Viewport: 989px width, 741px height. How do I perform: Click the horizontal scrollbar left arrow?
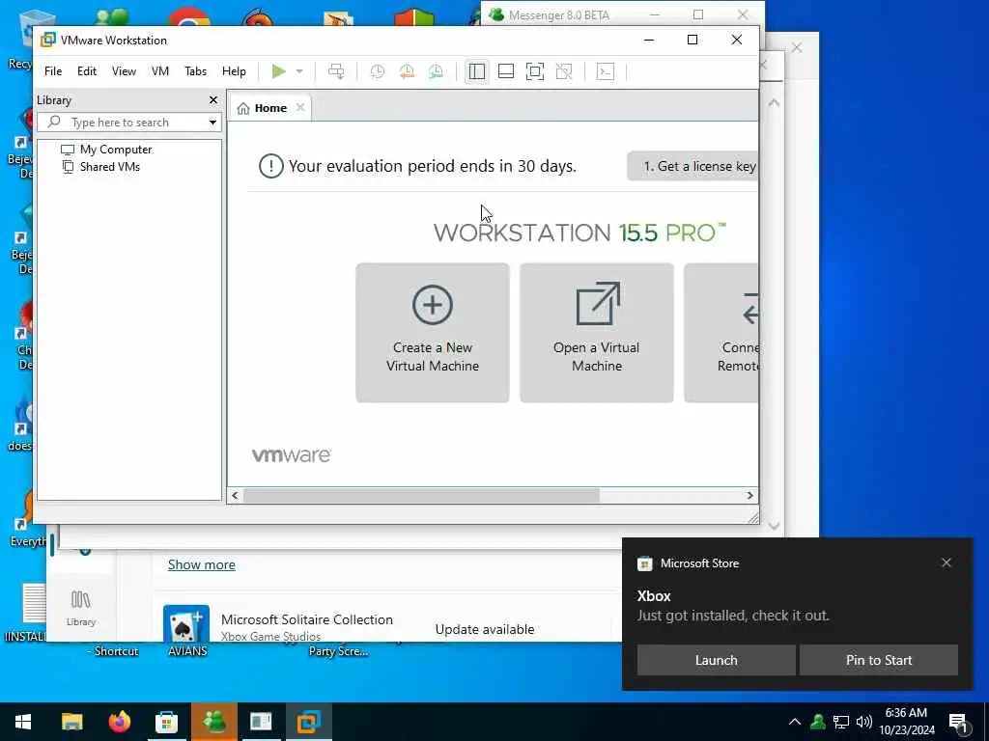pos(235,496)
